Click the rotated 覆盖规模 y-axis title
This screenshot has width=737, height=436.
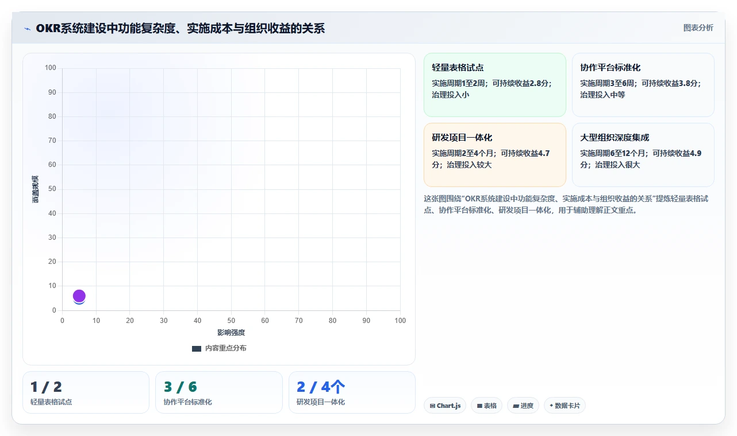coord(35,189)
